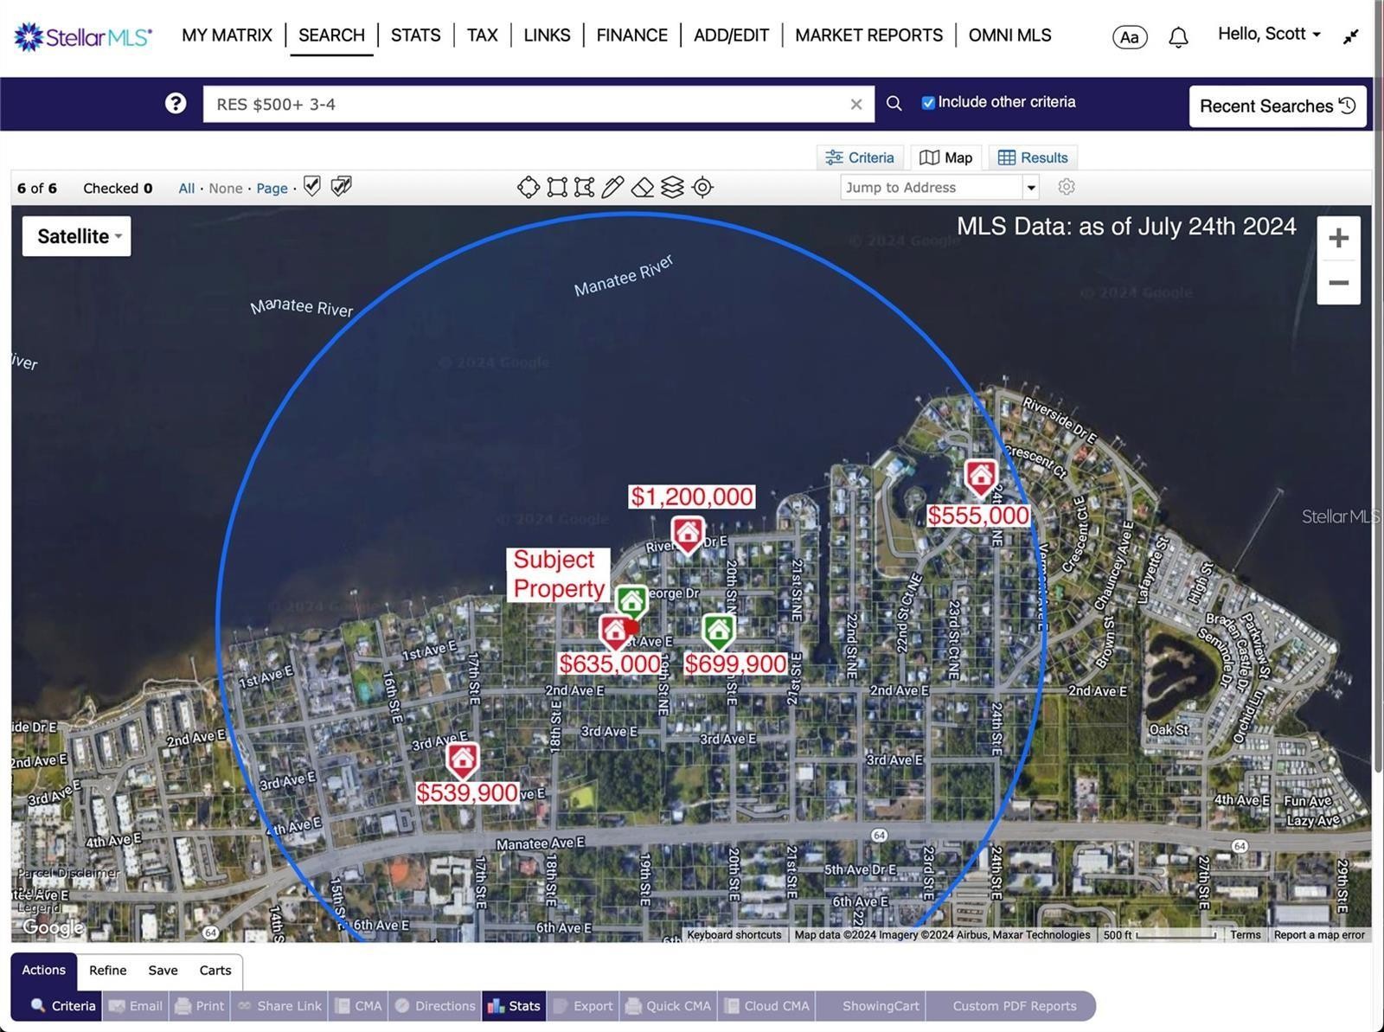
Task: Select the radius circle draw tool
Action: point(528,187)
